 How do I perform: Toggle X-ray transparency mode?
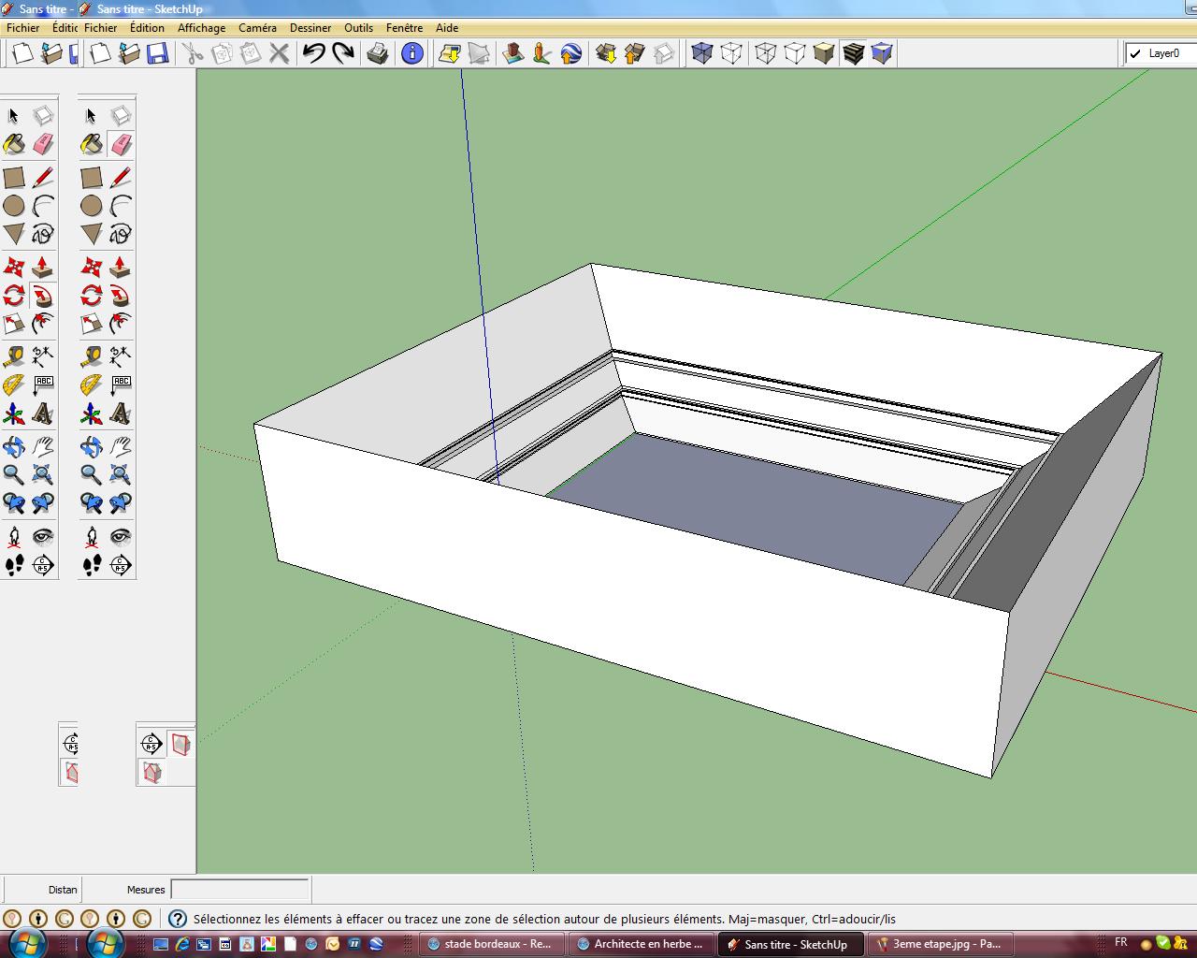[702, 53]
